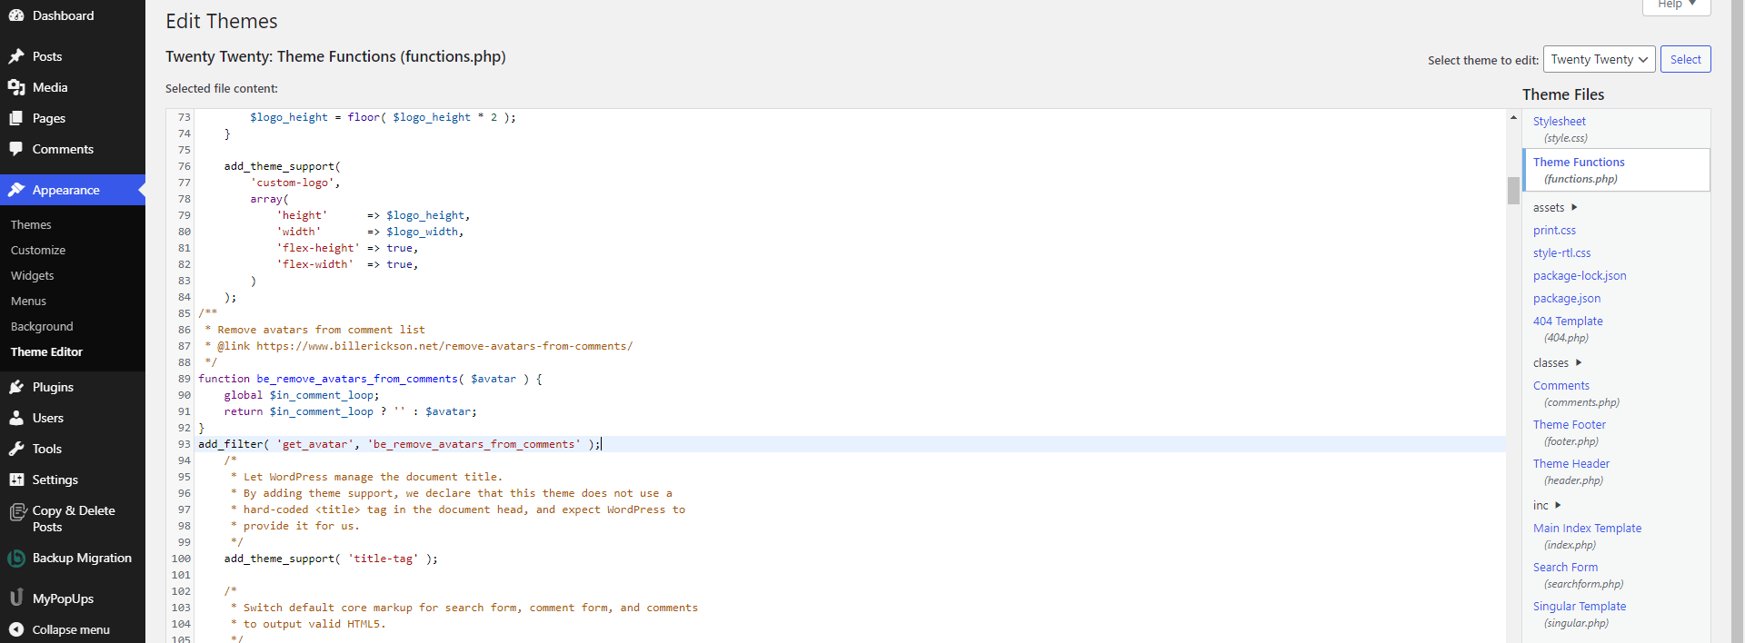The width and height of the screenshot is (1745, 643).
Task: Click the Plugins plug icon
Action: 16,387
